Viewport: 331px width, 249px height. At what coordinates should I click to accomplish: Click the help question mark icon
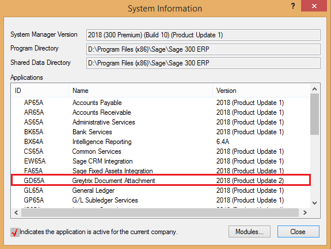point(293,6)
